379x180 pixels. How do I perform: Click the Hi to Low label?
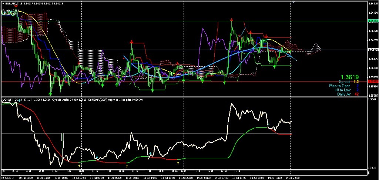tap(343, 90)
